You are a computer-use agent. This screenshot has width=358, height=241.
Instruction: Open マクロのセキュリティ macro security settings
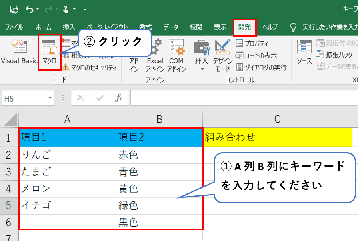[90, 68]
